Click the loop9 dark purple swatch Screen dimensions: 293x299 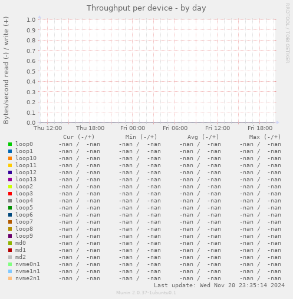[10, 236]
